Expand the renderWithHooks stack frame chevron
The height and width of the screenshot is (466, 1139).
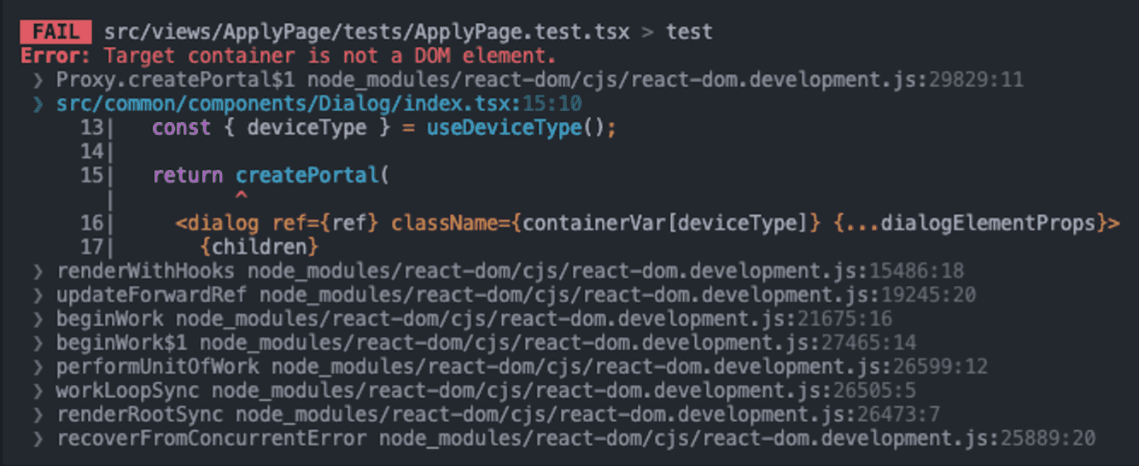click(39, 271)
